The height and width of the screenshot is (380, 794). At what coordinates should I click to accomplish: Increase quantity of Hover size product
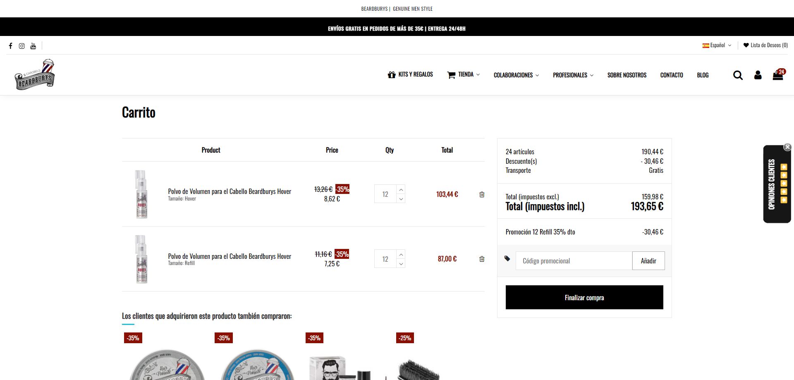pyautogui.click(x=401, y=190)
